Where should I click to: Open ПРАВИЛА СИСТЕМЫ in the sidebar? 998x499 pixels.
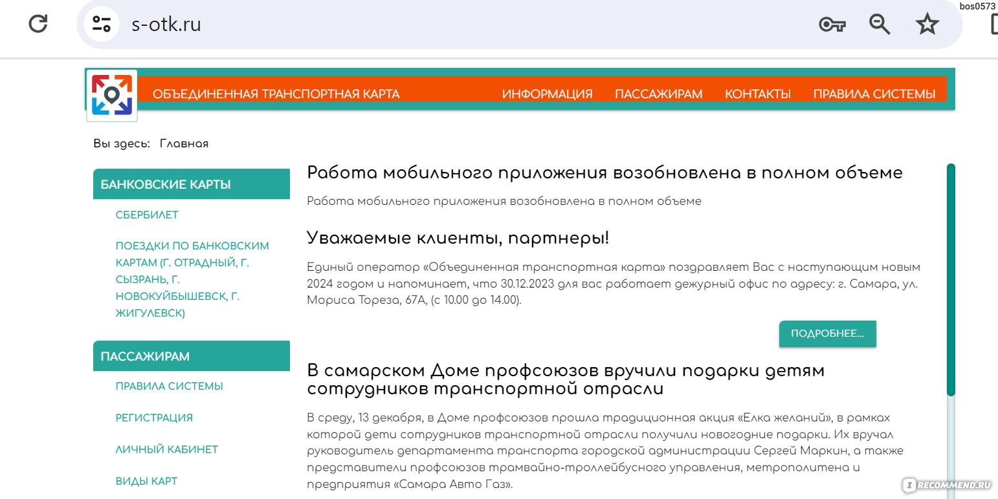coord(169,386)
